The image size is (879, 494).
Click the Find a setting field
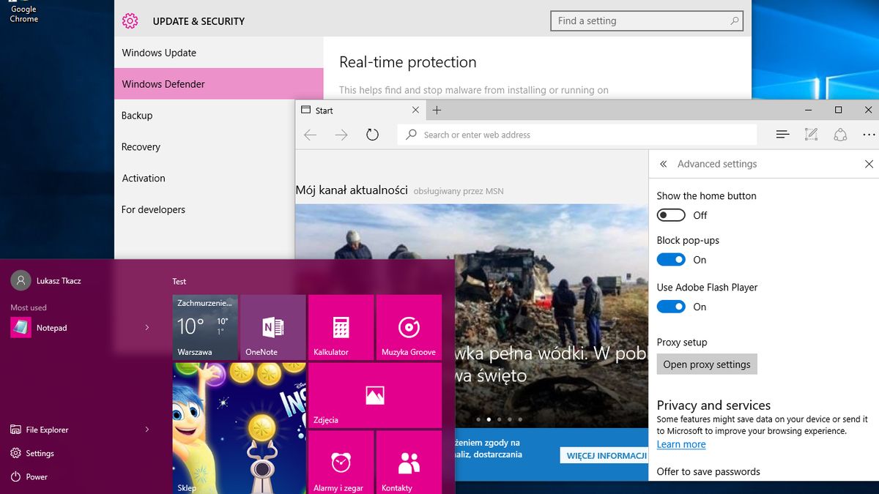[x=647, y=21]
